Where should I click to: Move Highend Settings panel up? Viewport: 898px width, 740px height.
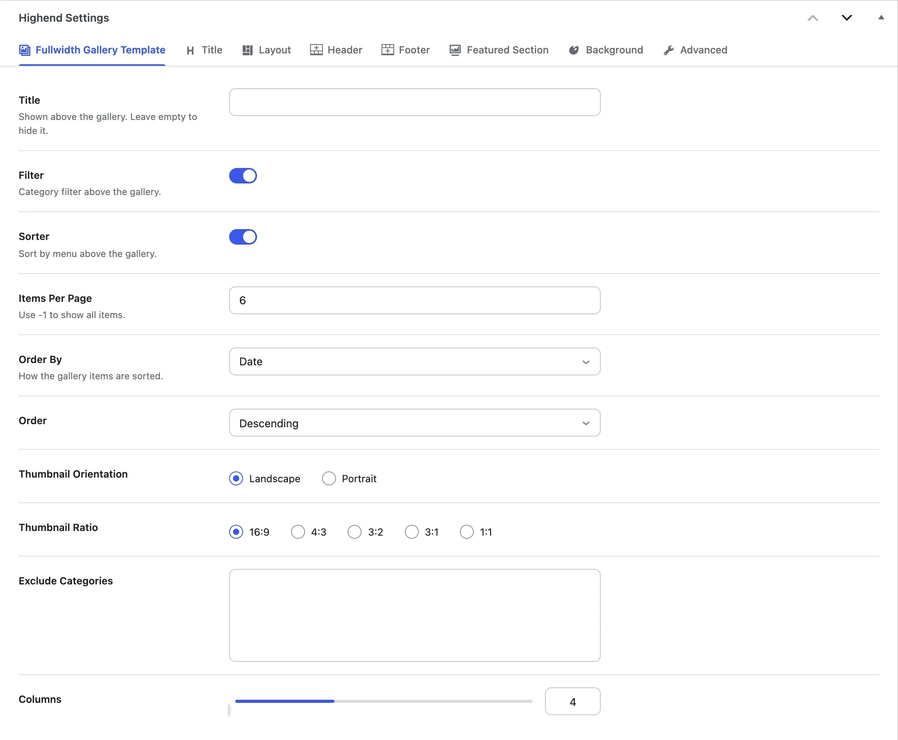pos(812,17)
